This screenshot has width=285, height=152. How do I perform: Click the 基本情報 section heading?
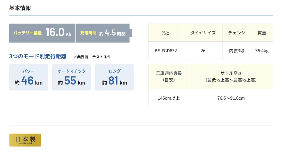(x=20, y=8)
